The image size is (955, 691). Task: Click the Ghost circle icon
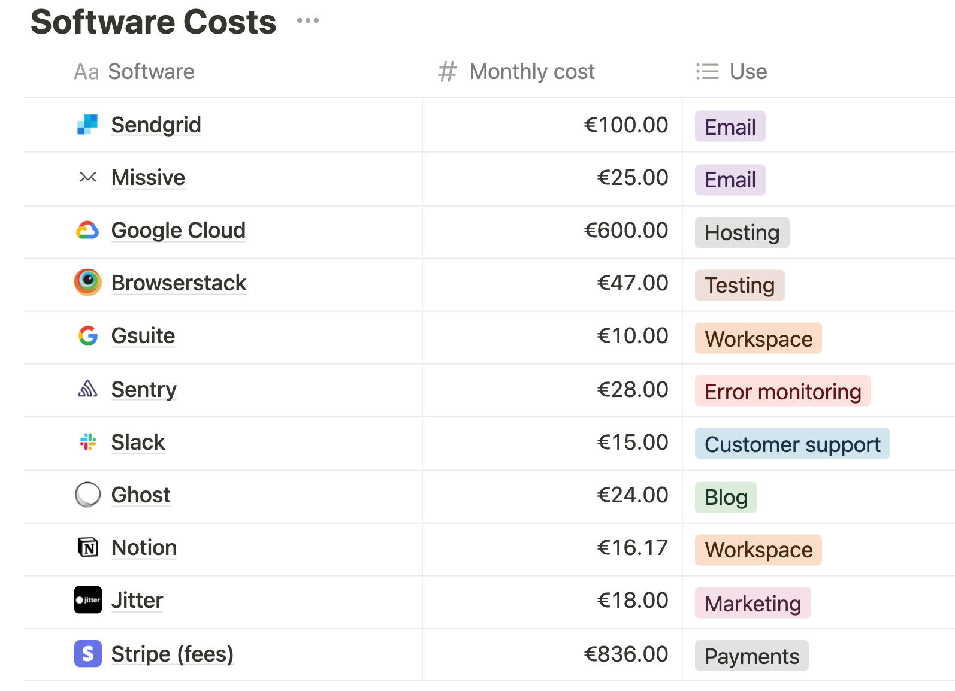pos(88,495)
